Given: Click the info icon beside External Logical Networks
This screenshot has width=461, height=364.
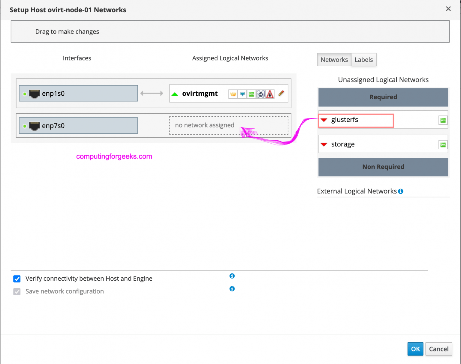Looking at the screenshot, I should (x=401, y=191).
